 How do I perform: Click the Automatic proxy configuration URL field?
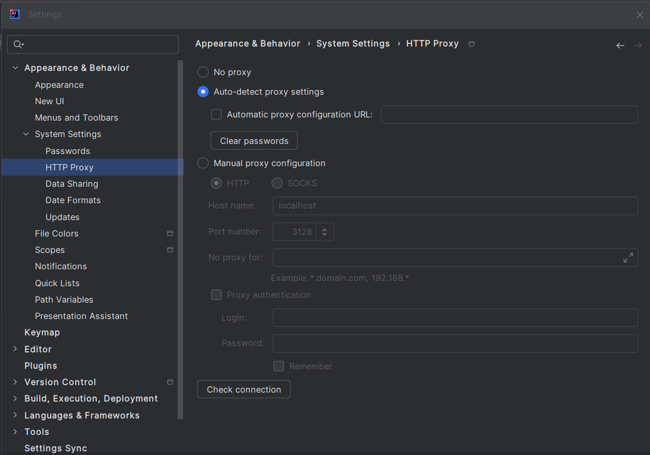coord(509,114)
